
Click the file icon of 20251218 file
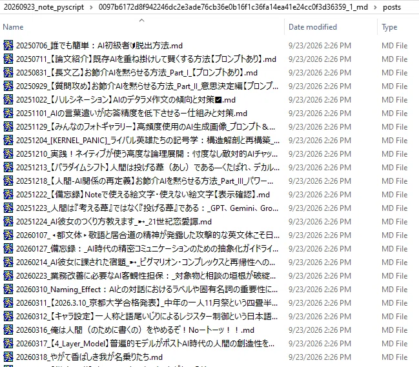pyautogui.click(x=8, y=181)
